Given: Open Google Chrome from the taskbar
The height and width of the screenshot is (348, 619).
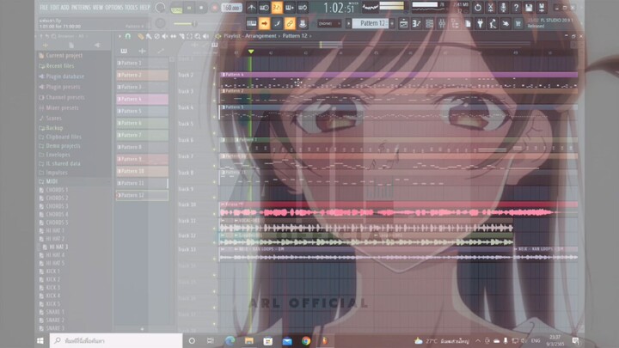Looking at the screenshot, I should pos(306,340).
